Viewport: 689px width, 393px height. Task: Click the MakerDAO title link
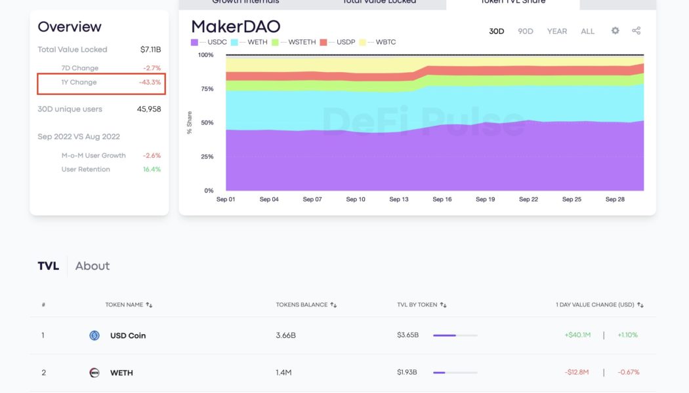coord(235,27)
